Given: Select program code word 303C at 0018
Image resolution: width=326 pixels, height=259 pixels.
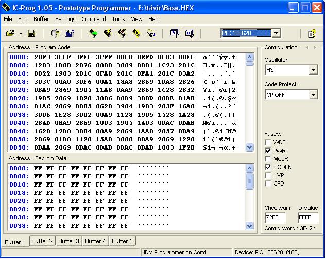Looking at the screenshot, I should click(42, 82).
